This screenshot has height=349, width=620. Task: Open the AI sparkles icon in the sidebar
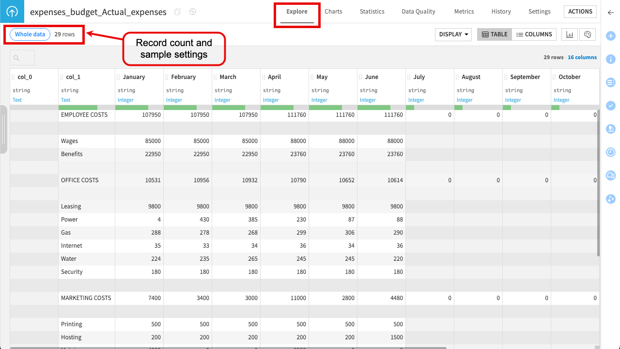(x=610, y=199)
